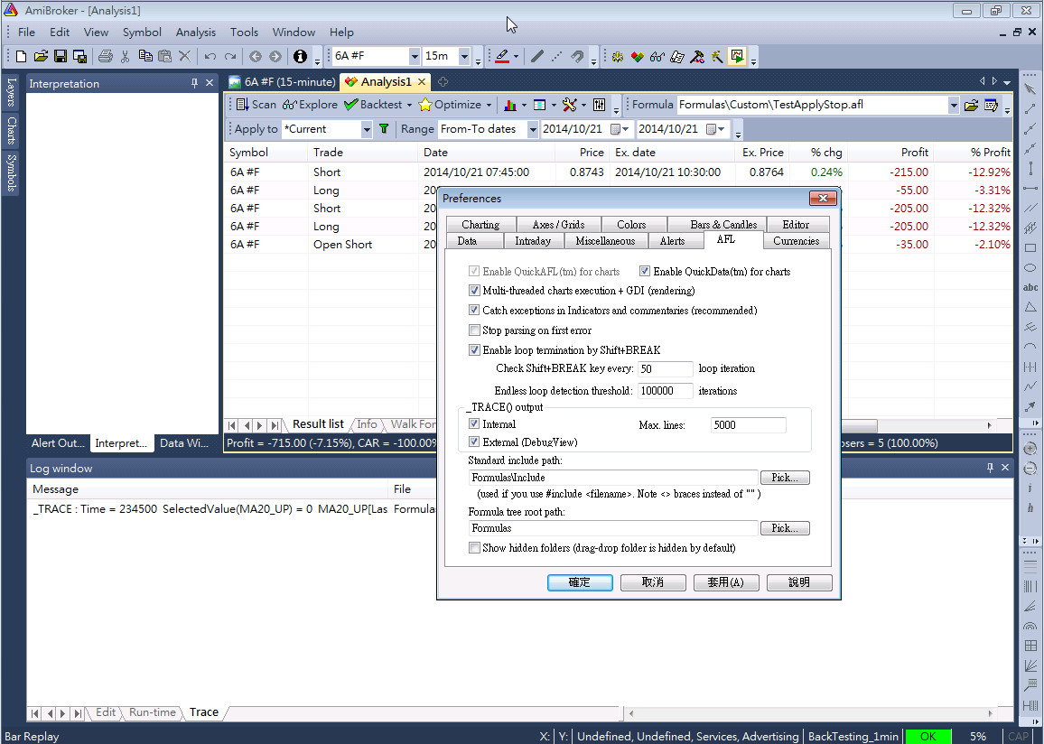Screen dimensions: 1044x744
Task: Click the red underlined pen color icon
Action: pos(502,57)
